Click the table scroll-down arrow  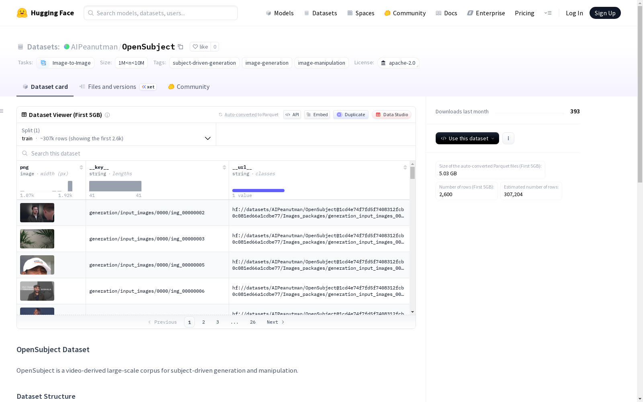tap(412, 312)
